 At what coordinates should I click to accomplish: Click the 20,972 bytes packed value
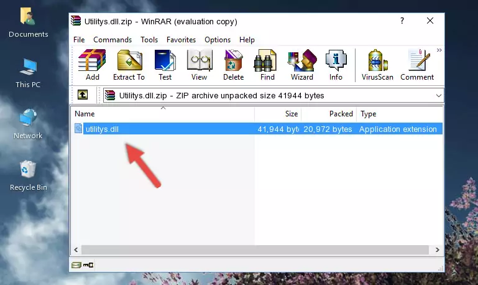click(x=328, y=129)
